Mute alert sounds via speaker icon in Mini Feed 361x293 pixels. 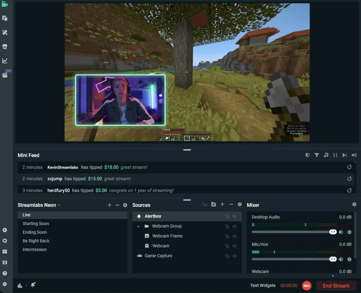pos(354,155)
